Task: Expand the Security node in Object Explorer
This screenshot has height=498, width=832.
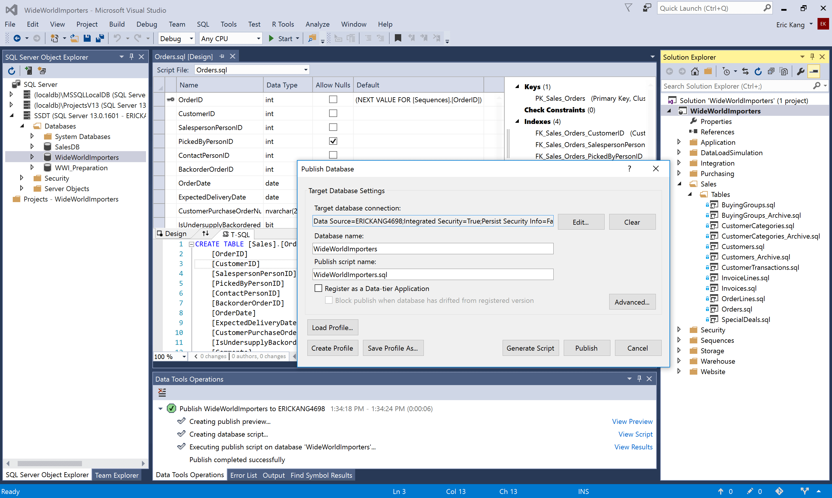Action: 21,177
